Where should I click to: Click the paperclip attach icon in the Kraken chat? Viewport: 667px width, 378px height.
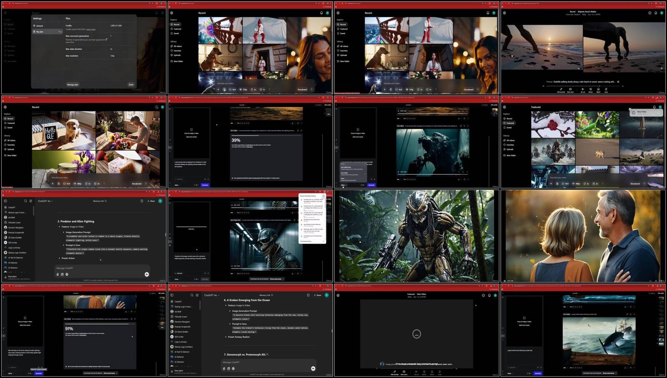pos(224,368)
